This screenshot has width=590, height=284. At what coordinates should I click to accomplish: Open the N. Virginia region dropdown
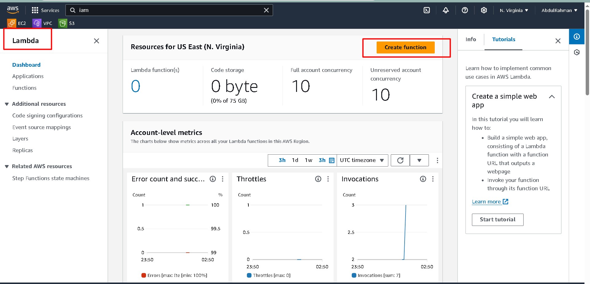[x=514, y=10]
